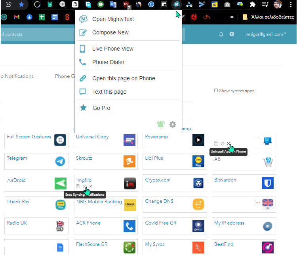The width and height of the screenshot is (297, 255).
Task: Open header settings gear icon
Action: click(x=232, y=34)
